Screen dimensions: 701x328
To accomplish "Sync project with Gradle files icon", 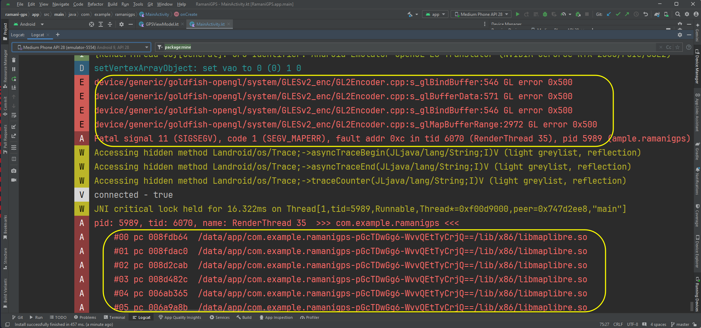I will pyautogui.click(x=657, y=14).
